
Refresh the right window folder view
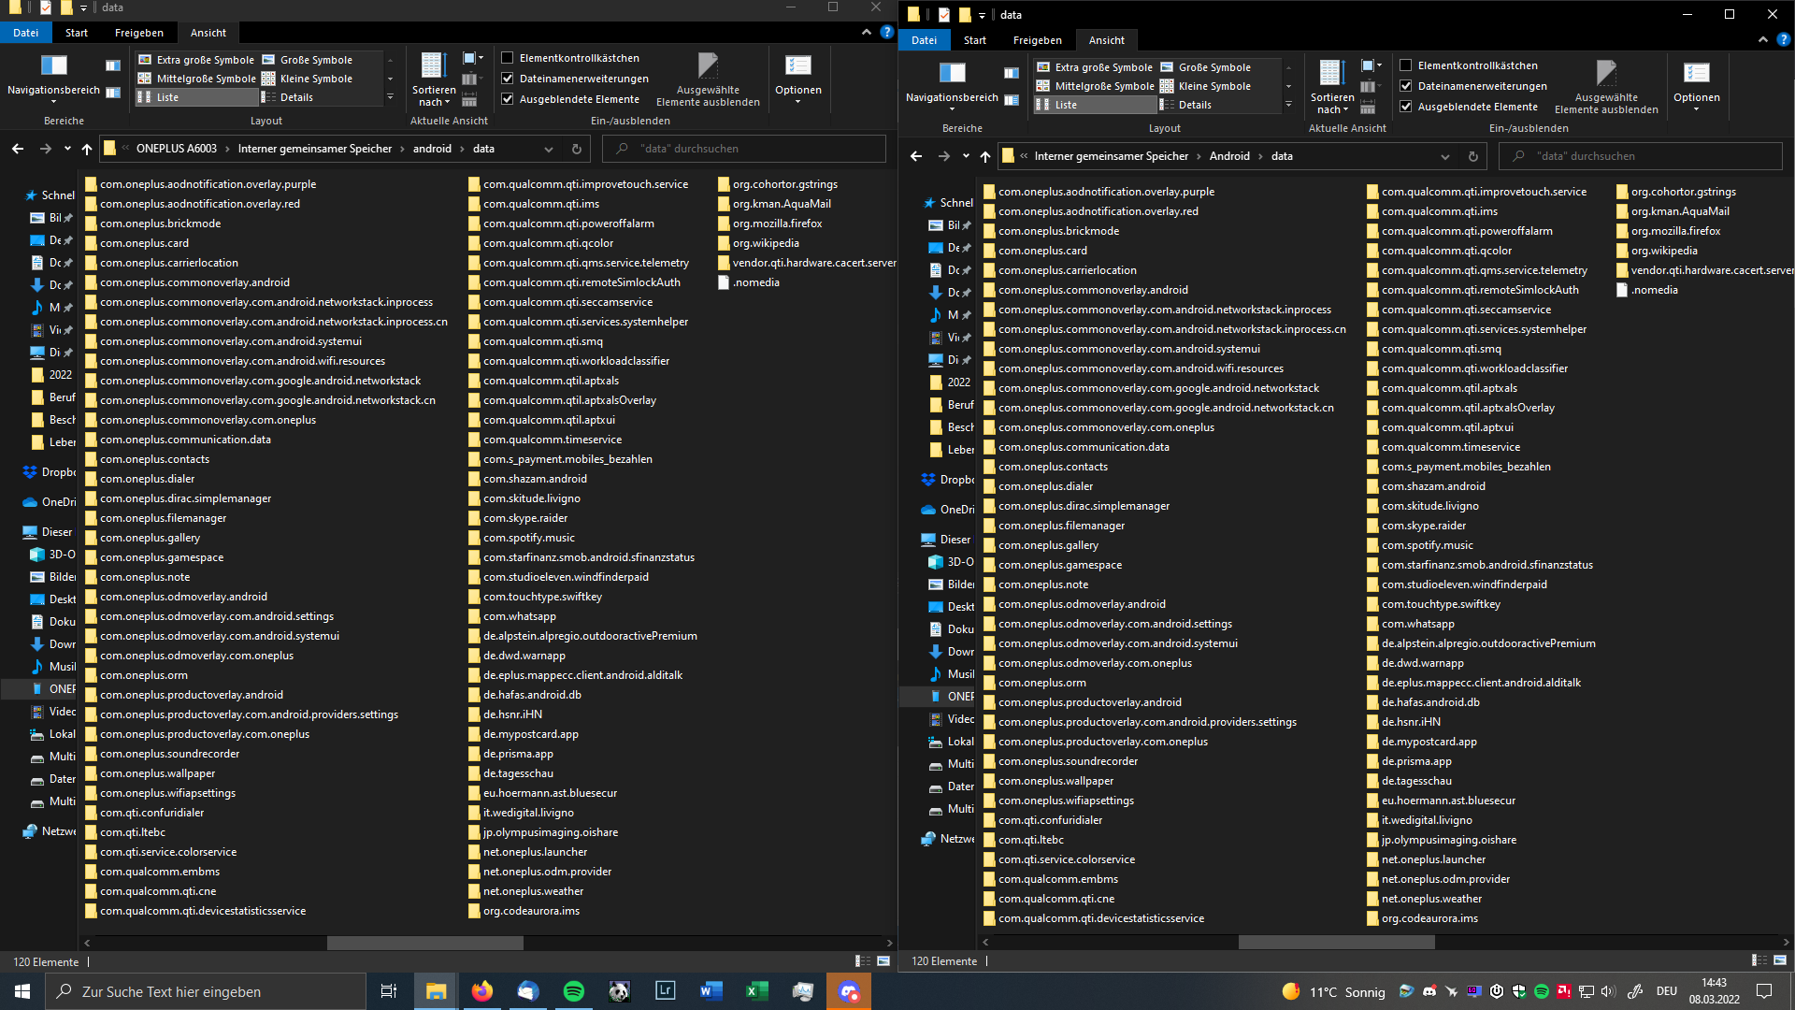[x=1473, y=156]
